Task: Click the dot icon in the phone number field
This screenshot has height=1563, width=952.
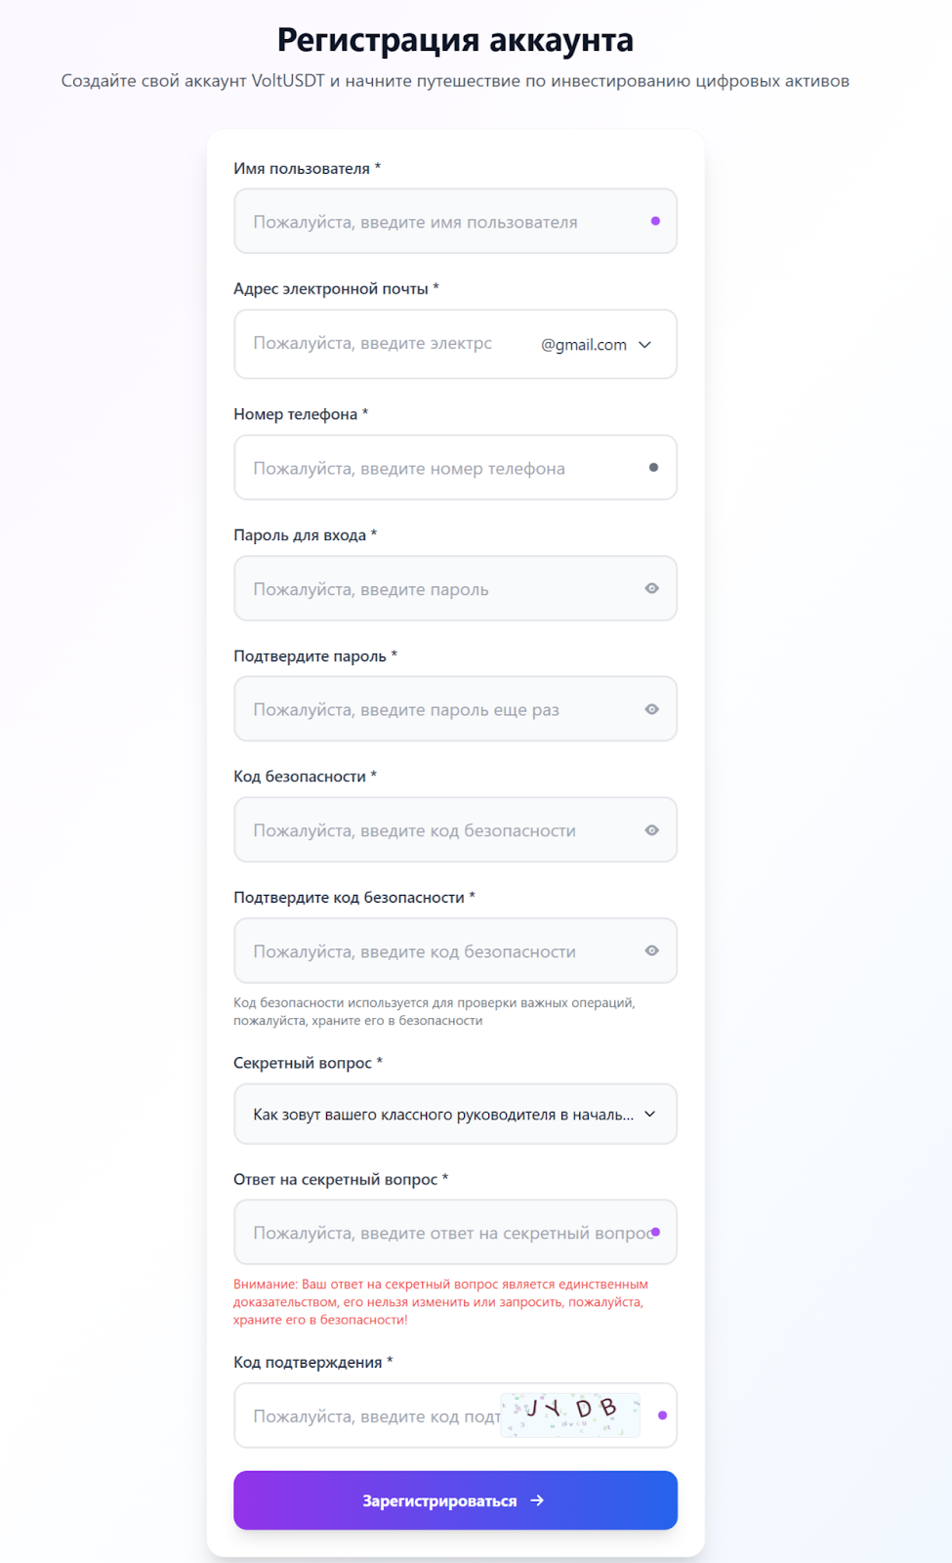Action: (x=652, y=467)
